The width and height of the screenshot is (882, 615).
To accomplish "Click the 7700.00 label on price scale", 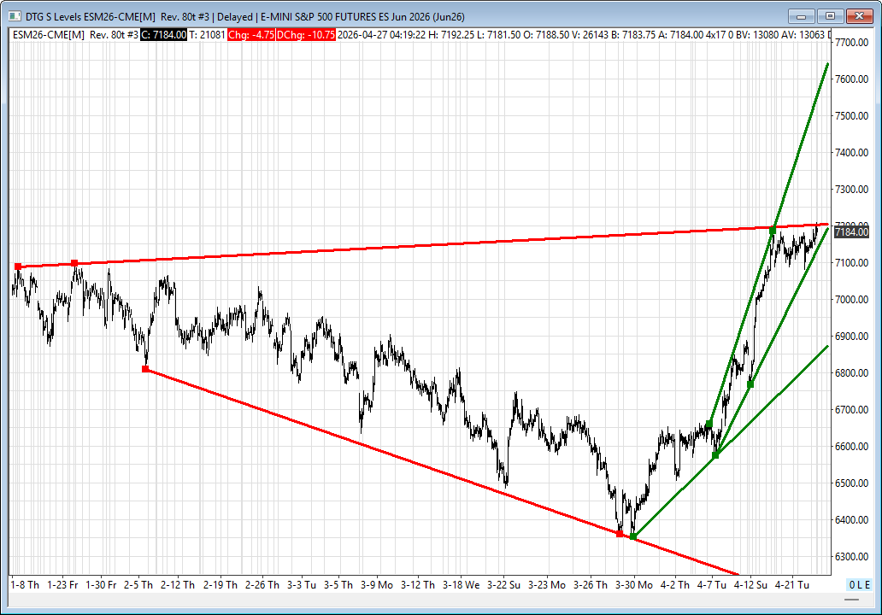I will (x=855, y=42).
